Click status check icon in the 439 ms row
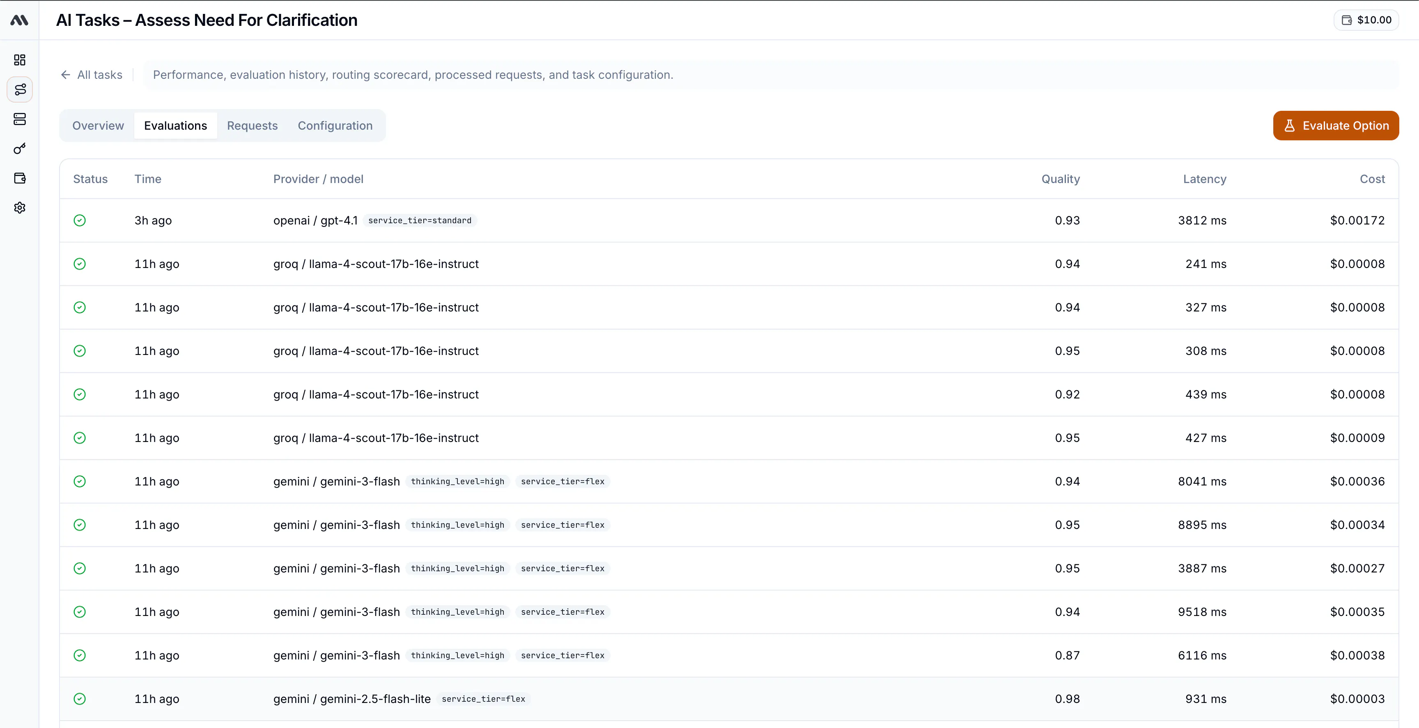This screenshot has height=728, width=1419. point(80,394)
